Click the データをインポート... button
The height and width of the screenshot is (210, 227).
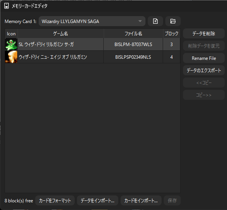coord(98,200)
